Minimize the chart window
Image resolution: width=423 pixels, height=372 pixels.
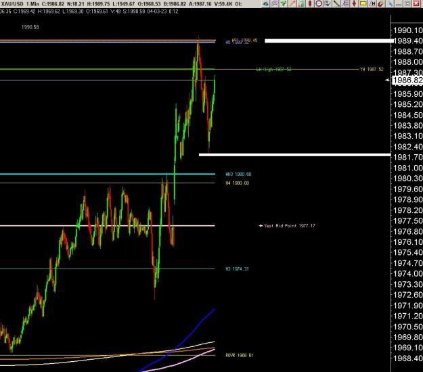coord(399,4)
